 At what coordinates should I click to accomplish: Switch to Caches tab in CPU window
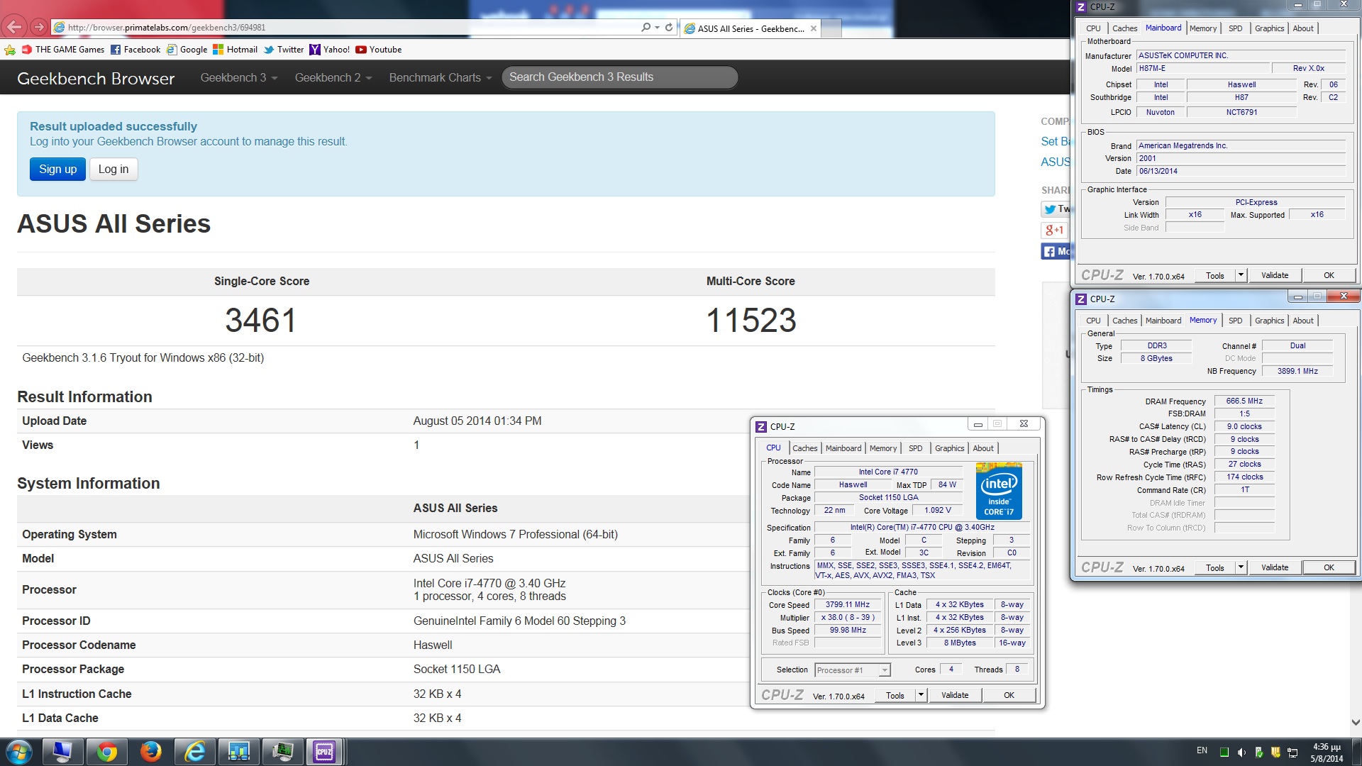tap(804, 448)
